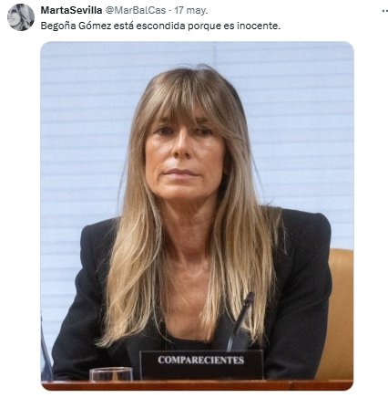Click the microphone in the photo

pyautogui.click(x=240, y=321)
